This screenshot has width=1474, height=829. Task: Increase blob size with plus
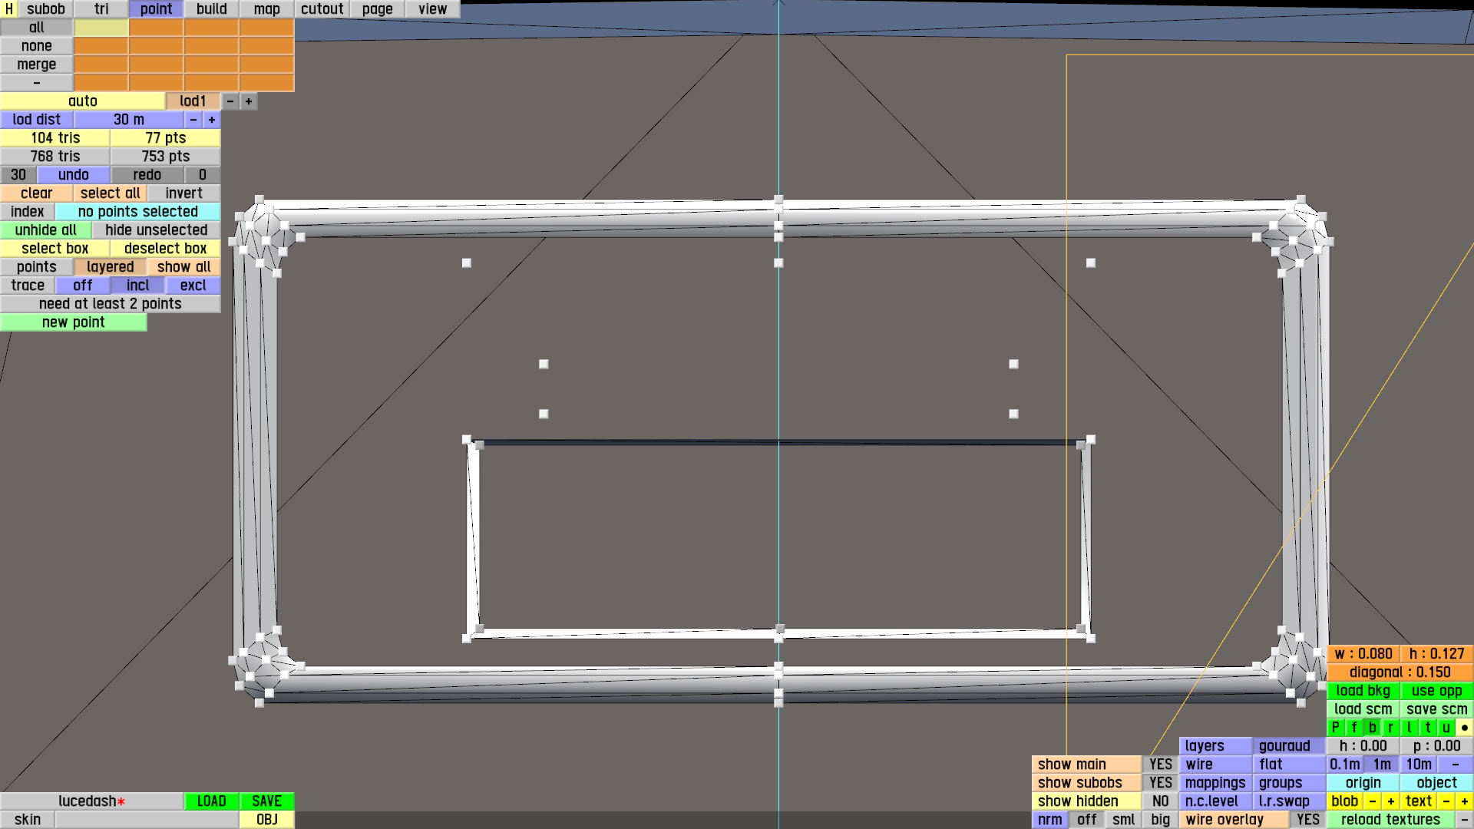pyautogui.click(x=1390, y=801)
